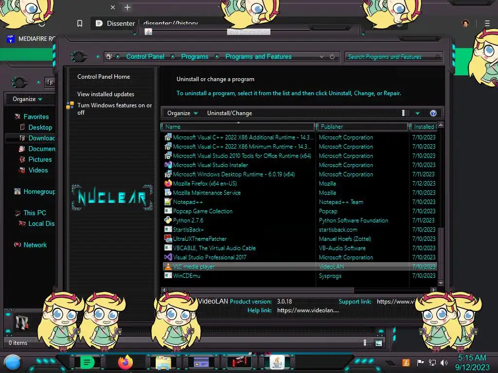Screen dimensions: 498x373
Task: Click the Windows features shield icon
Action: coord(70,105)
